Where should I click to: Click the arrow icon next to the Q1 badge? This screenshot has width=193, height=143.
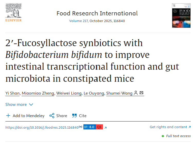tap(105, 128)
